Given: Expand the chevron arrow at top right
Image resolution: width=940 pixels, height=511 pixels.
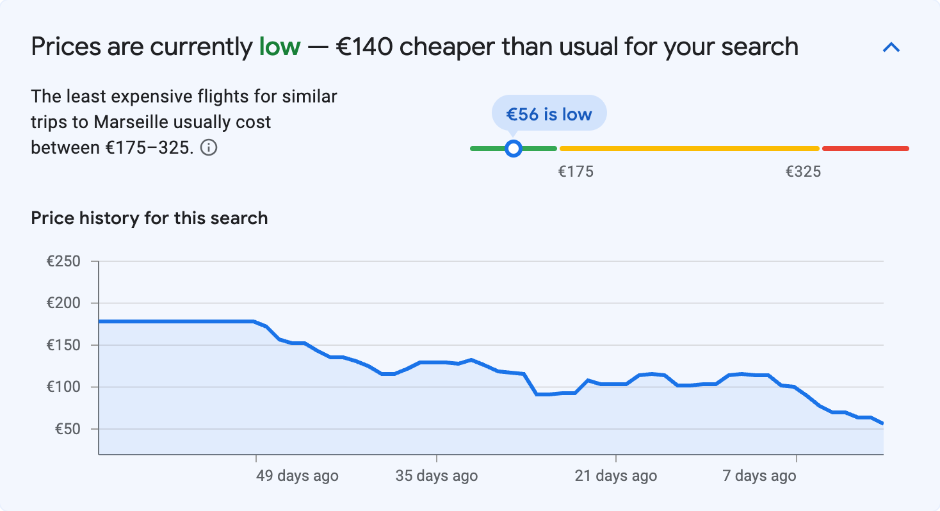Looking at the screenshot, I should click(x=891, y=47).
